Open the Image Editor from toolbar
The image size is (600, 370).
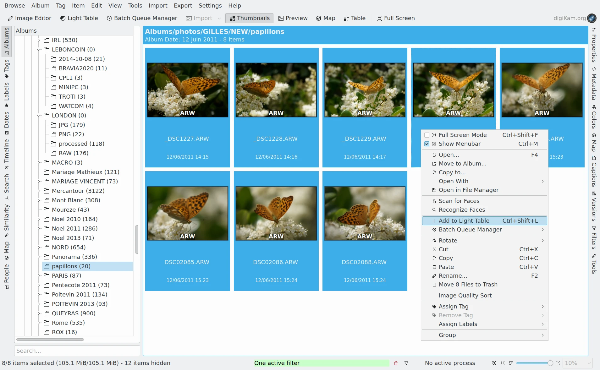[x=29, y=18]
